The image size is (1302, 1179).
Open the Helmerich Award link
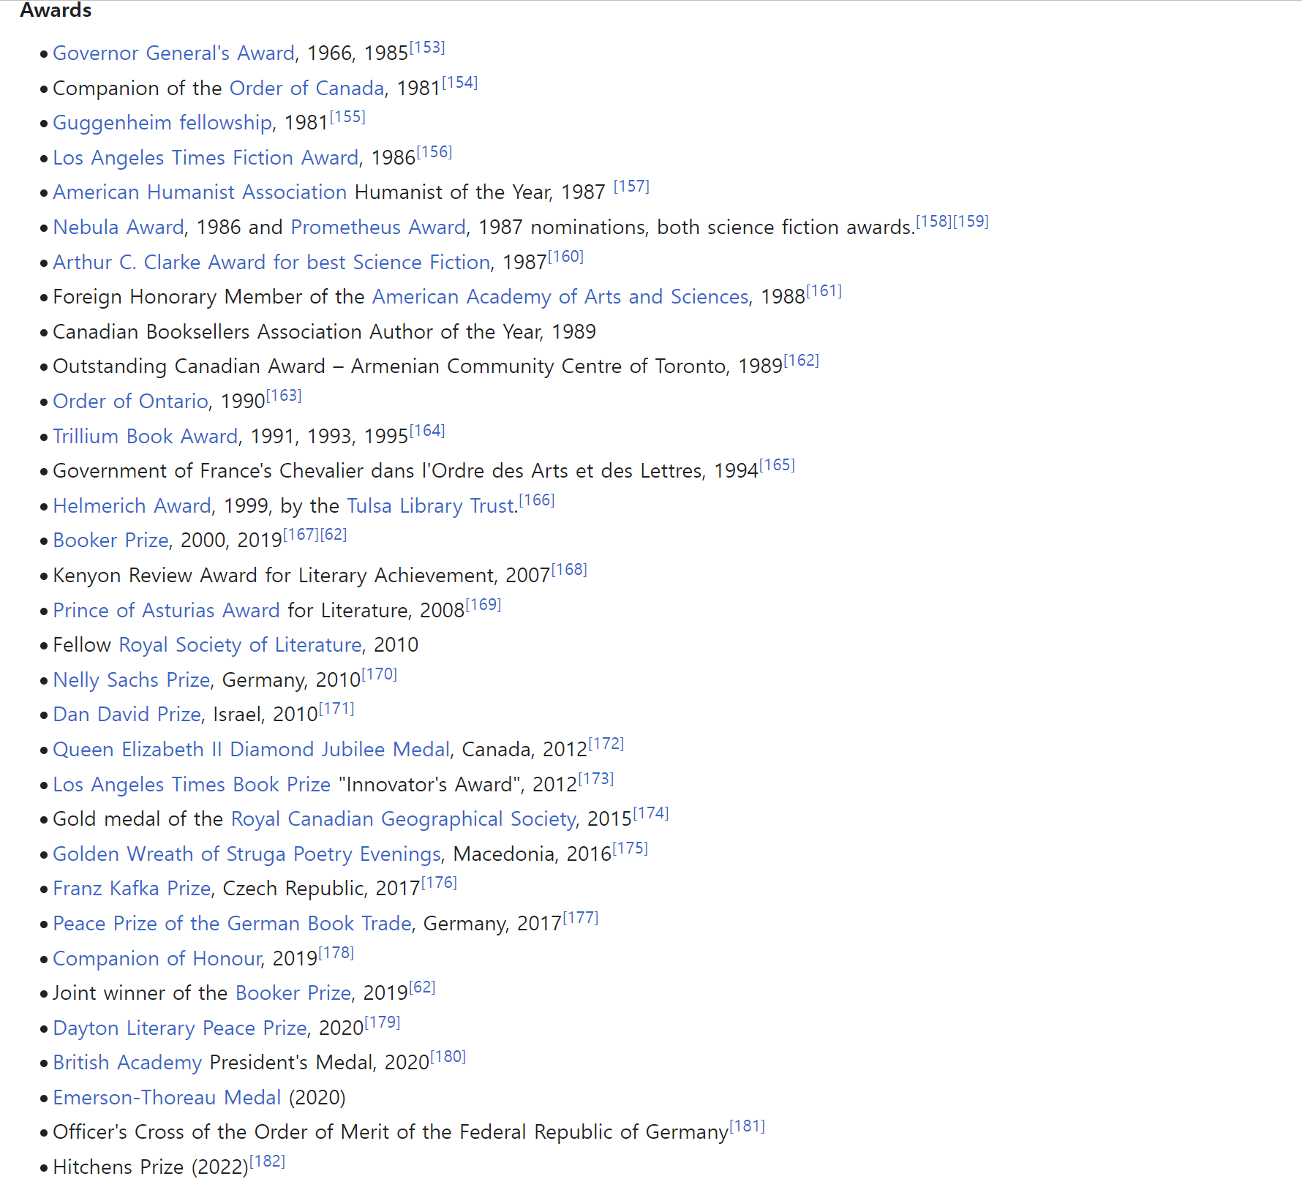click(132, 506)
